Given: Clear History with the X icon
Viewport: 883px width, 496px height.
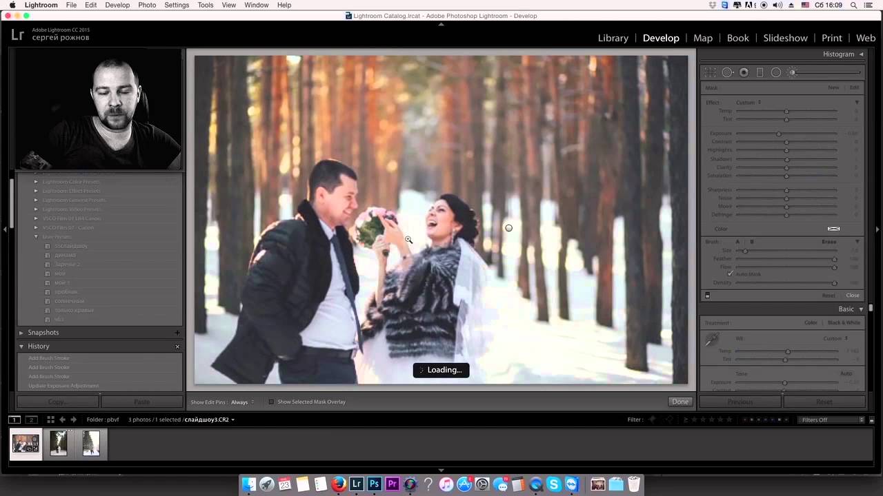Looking at the screenshot, I should click(x=177, y=347).
